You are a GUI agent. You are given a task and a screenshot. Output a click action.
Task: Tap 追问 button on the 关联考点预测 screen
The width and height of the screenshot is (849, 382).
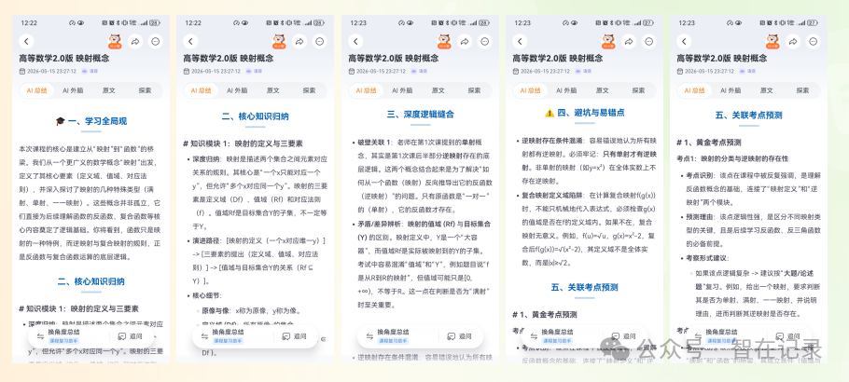(x=787, y=336)
